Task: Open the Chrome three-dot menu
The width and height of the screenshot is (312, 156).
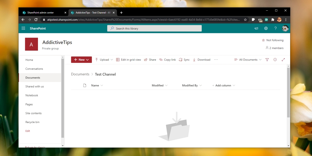Action: (286, 19)
